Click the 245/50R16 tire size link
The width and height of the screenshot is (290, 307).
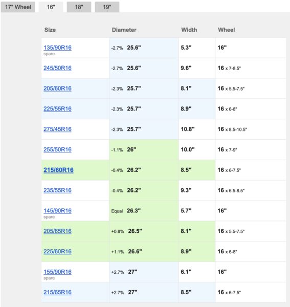57,68
